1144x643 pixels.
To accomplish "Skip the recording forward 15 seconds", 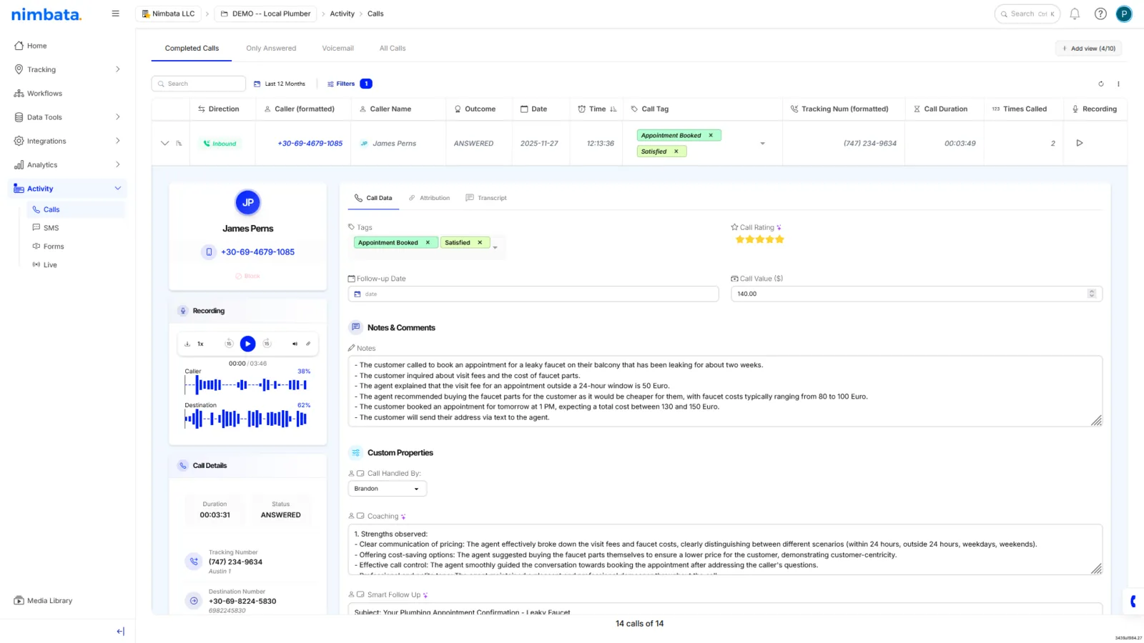I will click(x=267, y=344).
